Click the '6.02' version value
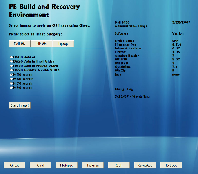The image size is (198, 174). [176, 48]
